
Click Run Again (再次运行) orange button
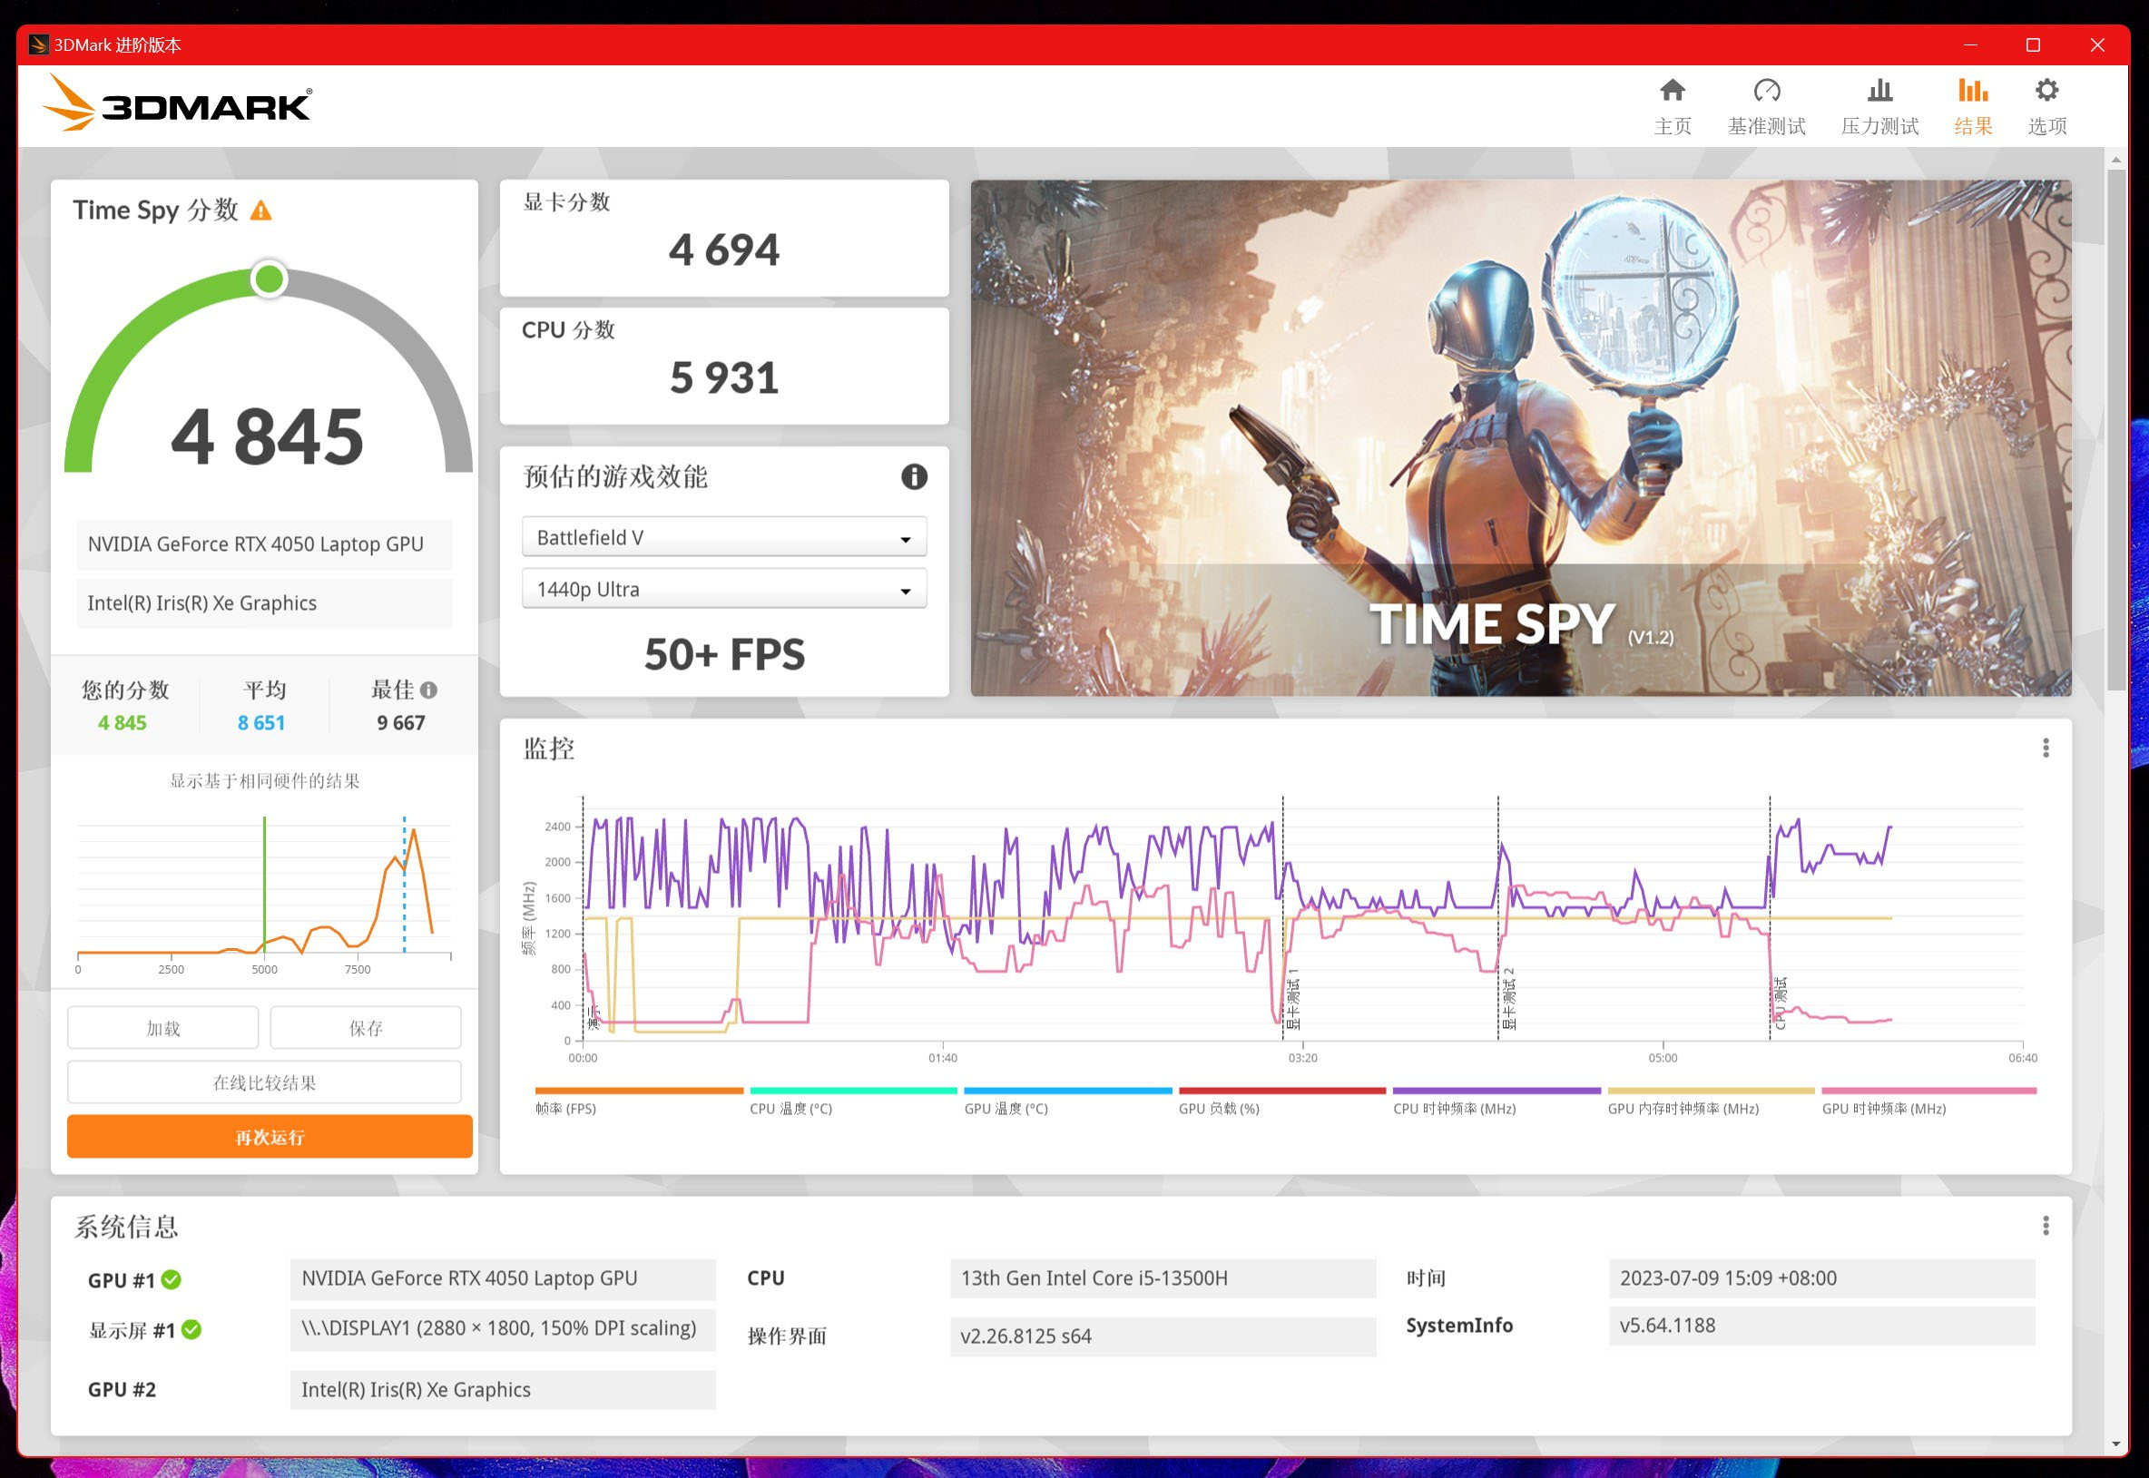click(x=270, y=1136)
